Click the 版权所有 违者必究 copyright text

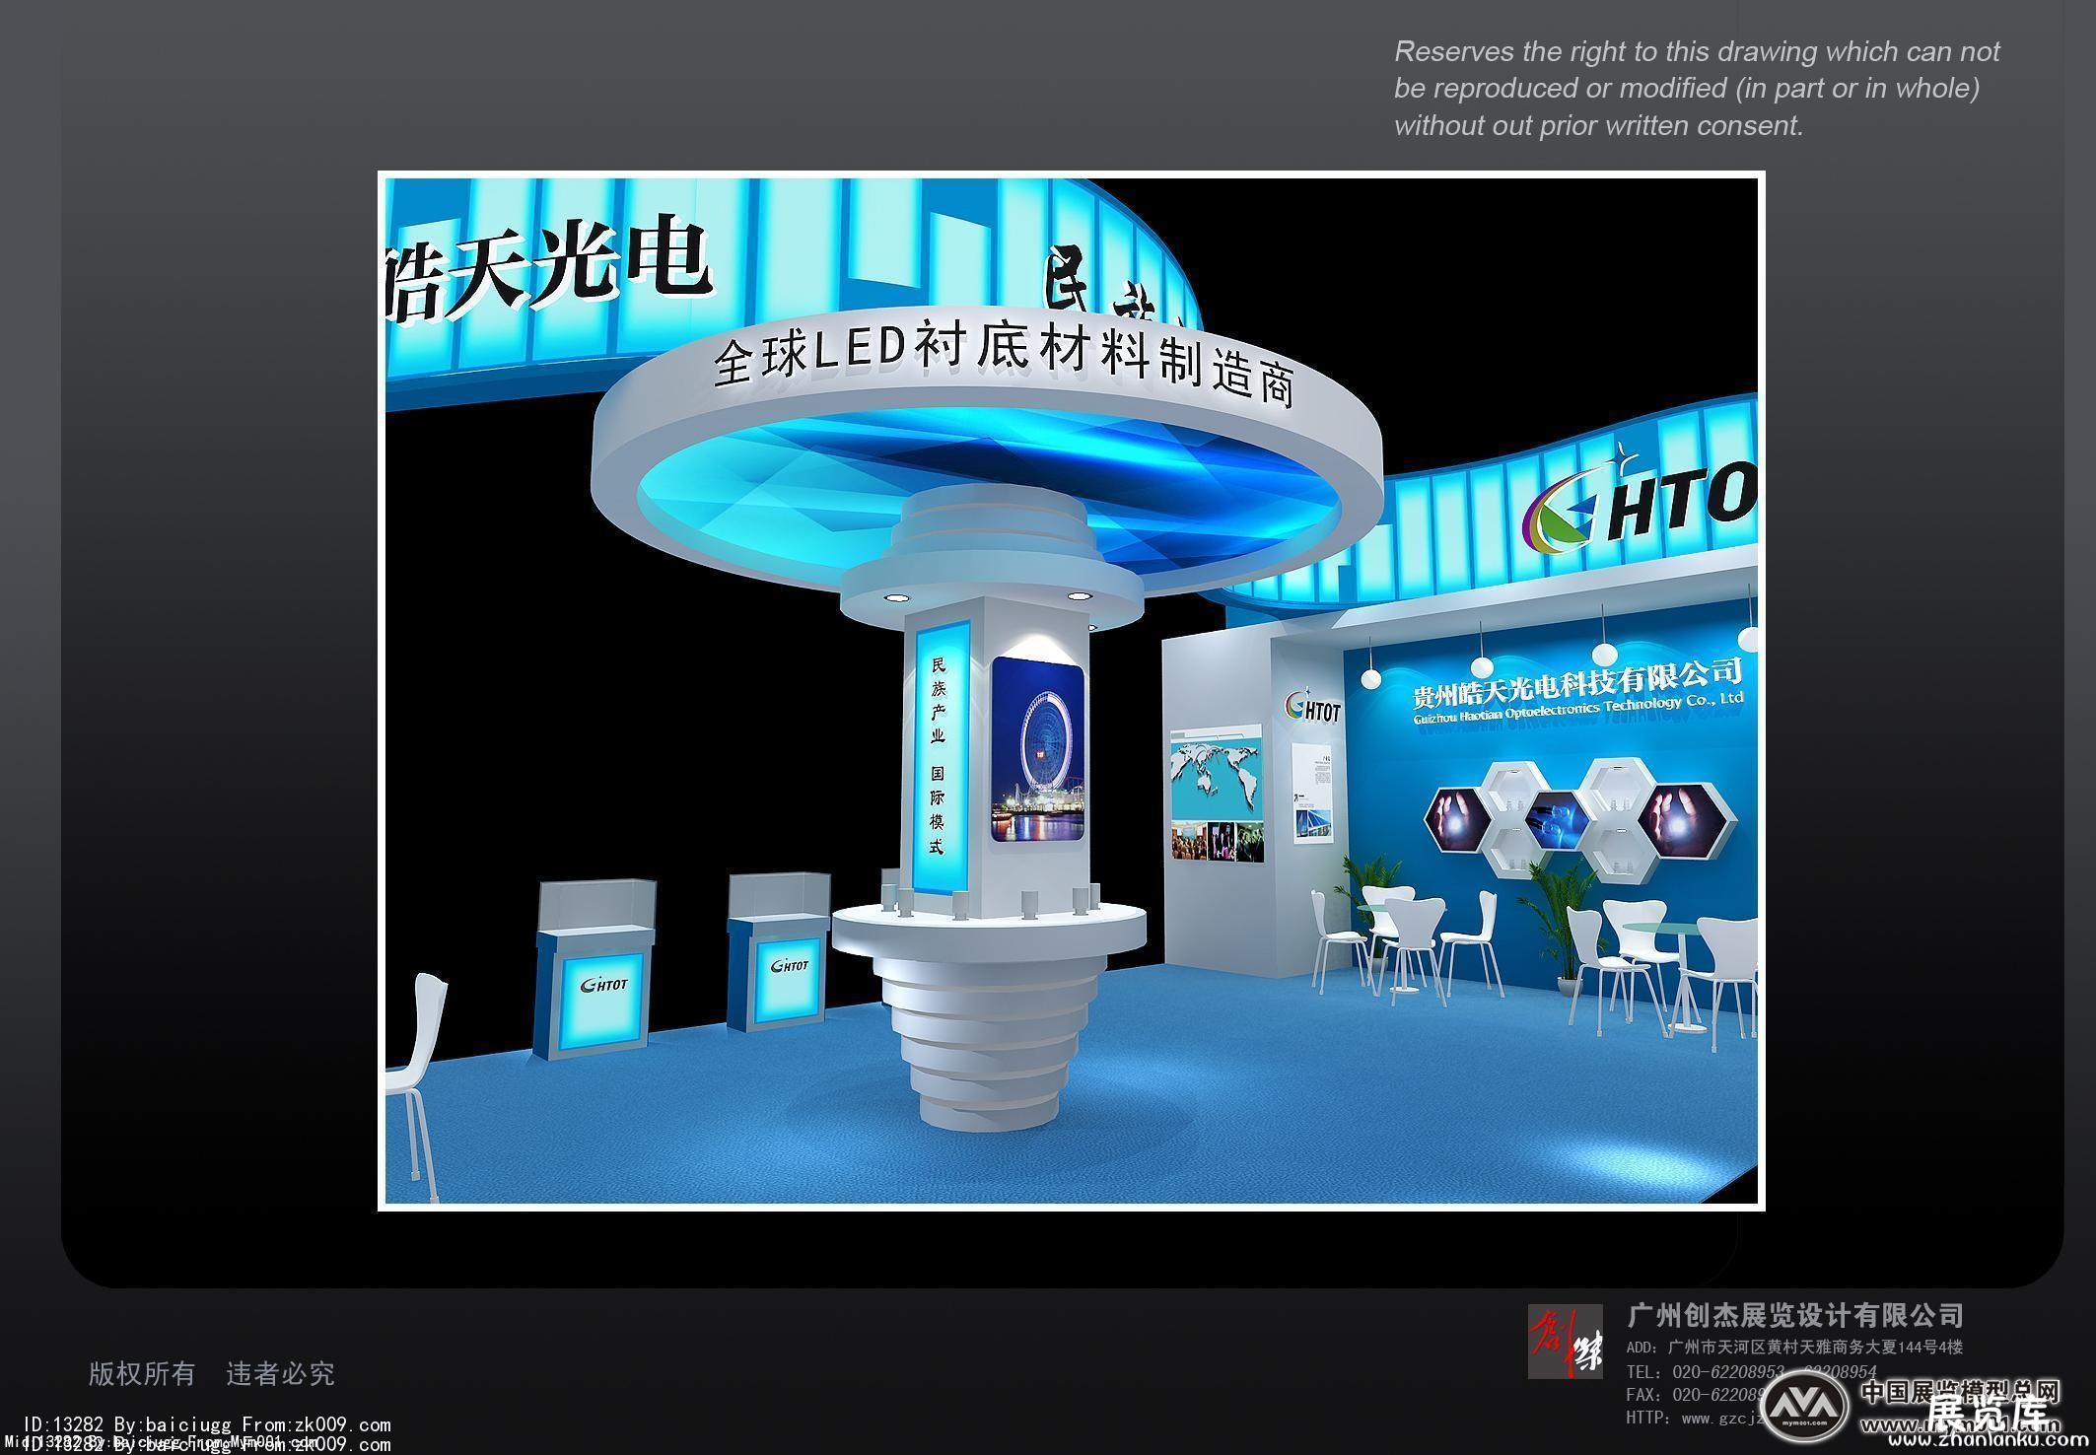coord(211,1373)
